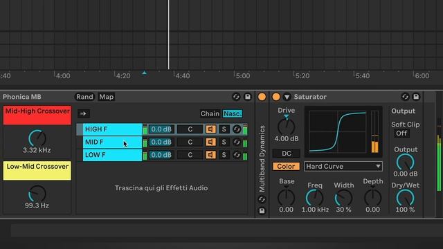Click Mid-High Crossover knob
The width and height of the screenshot is (443, 249).
pyautogui.click(x=37, y=138)
